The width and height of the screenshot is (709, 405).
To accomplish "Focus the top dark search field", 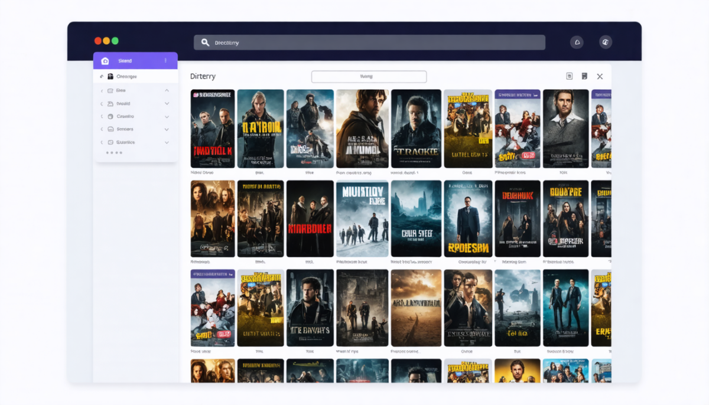I will (x=369, y=43).
